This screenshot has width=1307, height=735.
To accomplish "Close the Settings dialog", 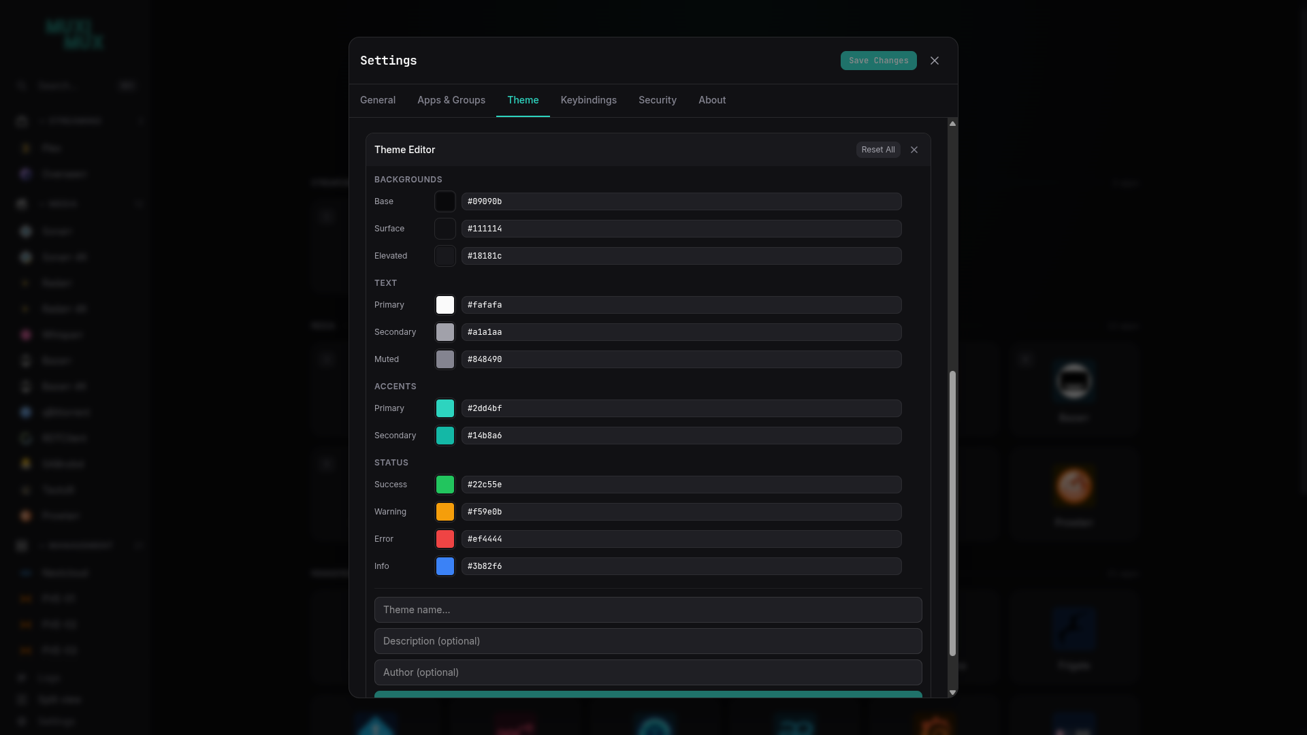I will pyautogui.click(x=935, y=61).
